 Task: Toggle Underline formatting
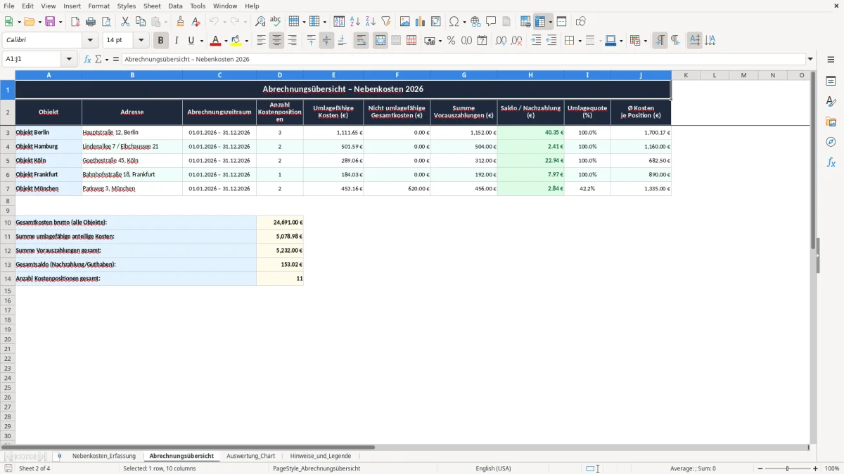pyautogui.click(x=191, y=41)
